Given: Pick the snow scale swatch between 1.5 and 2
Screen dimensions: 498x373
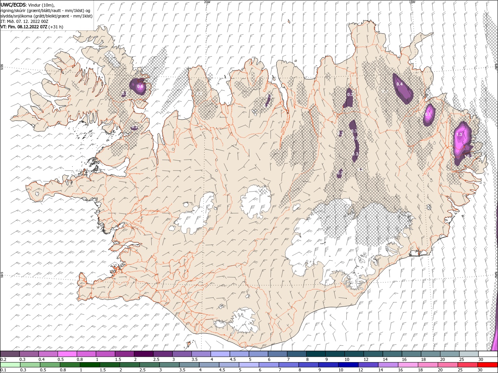Looking at the screenshot, I should [124, 354].
